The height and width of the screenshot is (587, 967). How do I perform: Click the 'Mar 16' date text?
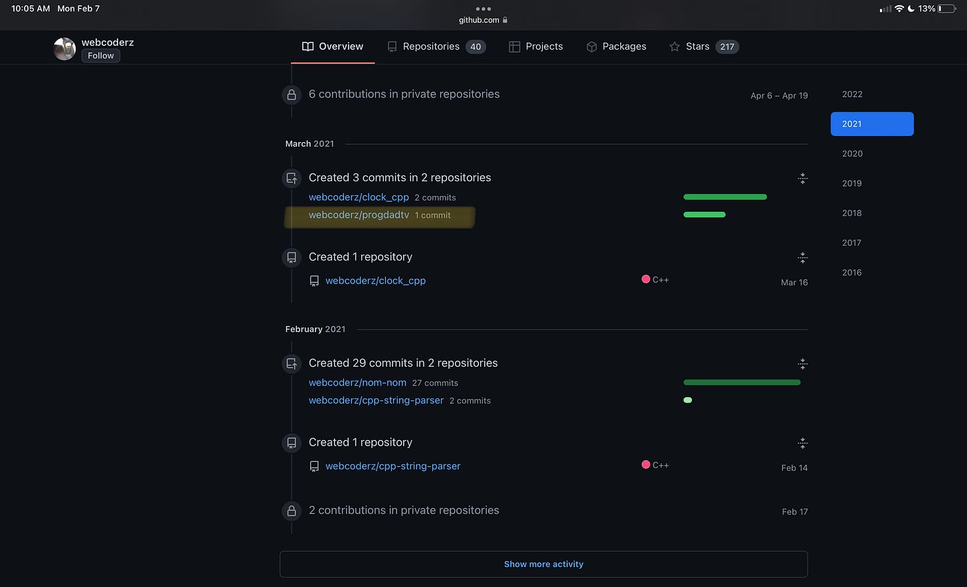[794, 282]
